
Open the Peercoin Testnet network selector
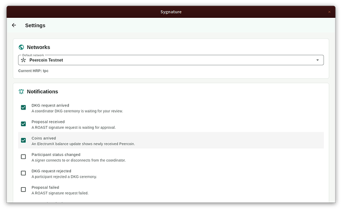click(171, 60)
